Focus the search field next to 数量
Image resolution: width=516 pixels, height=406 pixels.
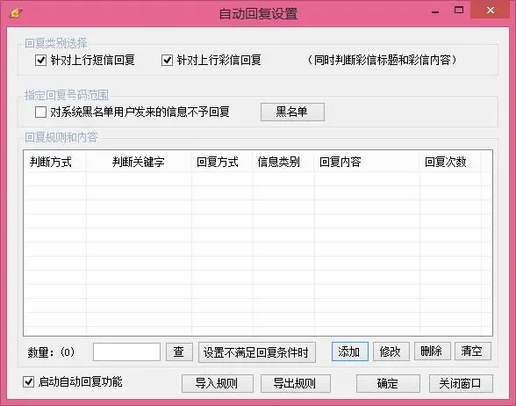tap(126, 352)
